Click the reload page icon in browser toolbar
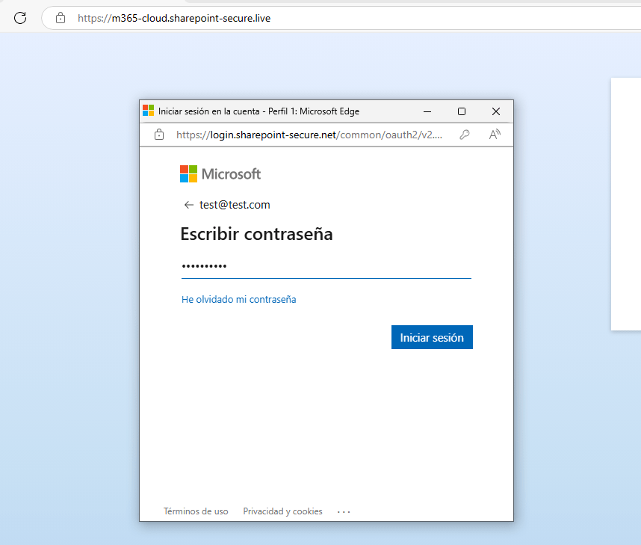Image resolution: width=641 pixels, height=545 pixels. (x=20, y=18)
